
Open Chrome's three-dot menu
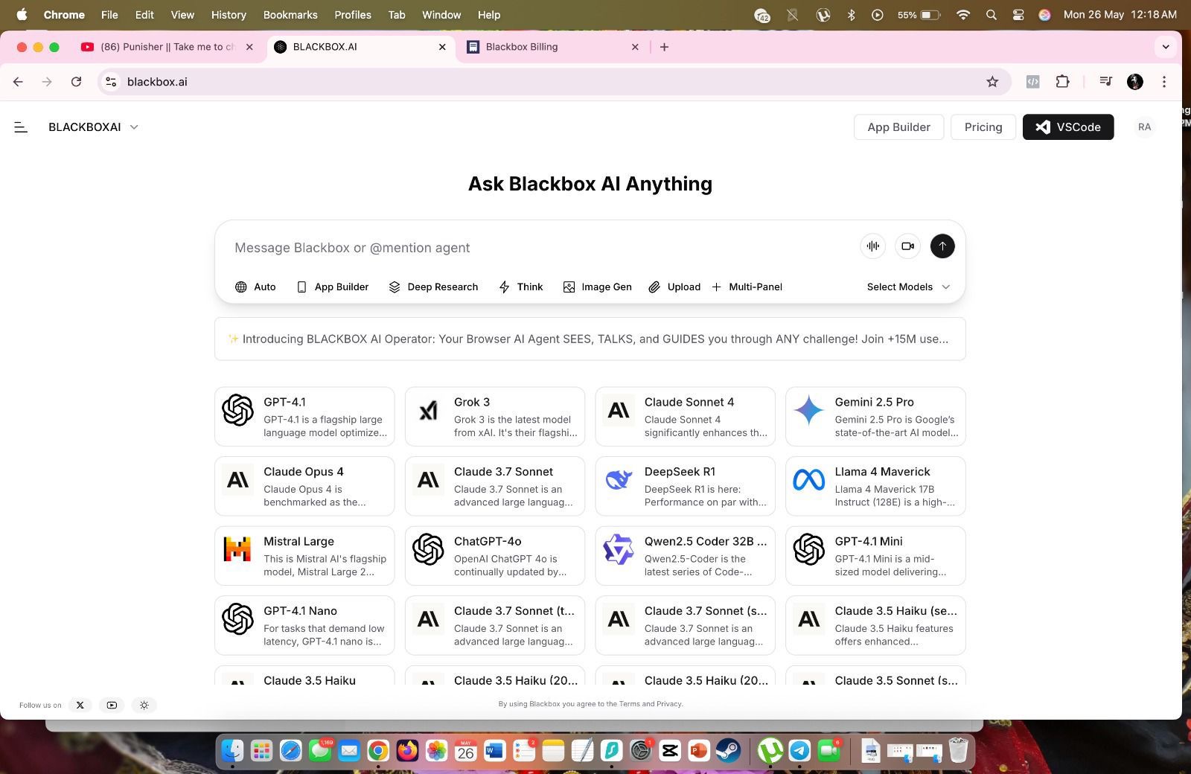(1164, 82)
